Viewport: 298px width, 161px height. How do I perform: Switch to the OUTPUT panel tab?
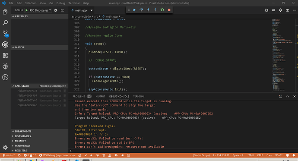click(x=101, y=96)
